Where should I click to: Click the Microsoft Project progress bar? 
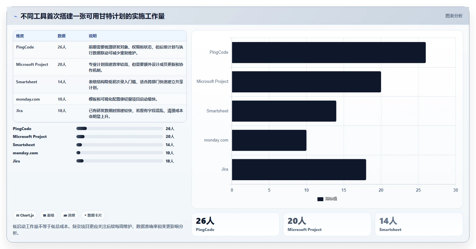click(x=120, y=137)
